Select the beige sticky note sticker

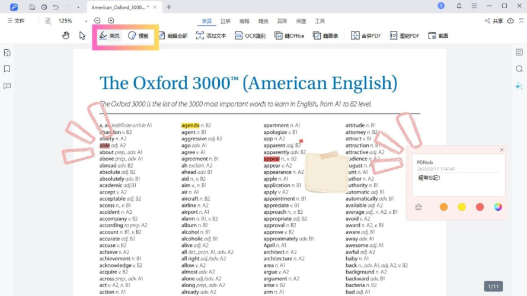pos(327,172)
